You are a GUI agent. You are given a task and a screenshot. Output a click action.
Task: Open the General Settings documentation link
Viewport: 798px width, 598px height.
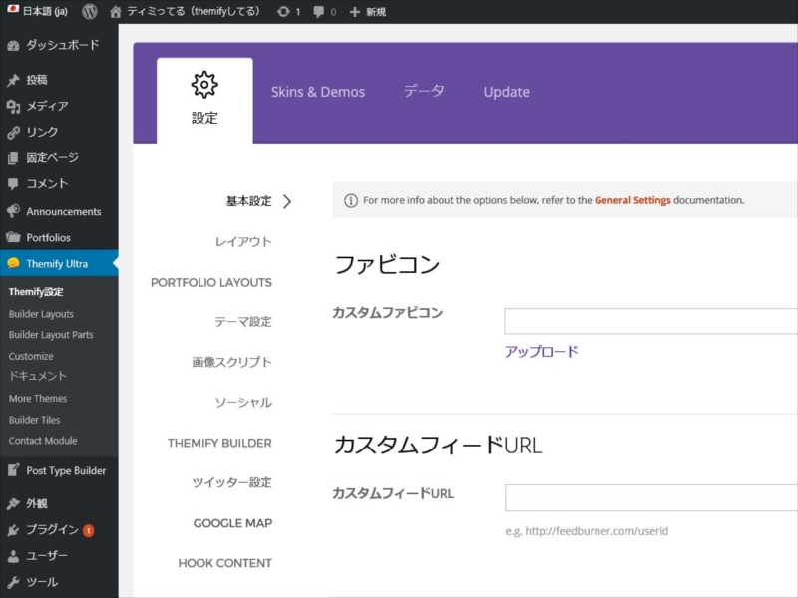pyautogui.click(x=632, y=200)
